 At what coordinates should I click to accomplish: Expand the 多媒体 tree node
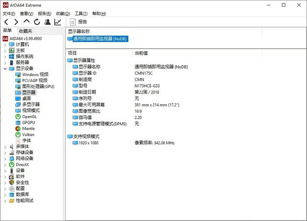click(x=5, y=147)
